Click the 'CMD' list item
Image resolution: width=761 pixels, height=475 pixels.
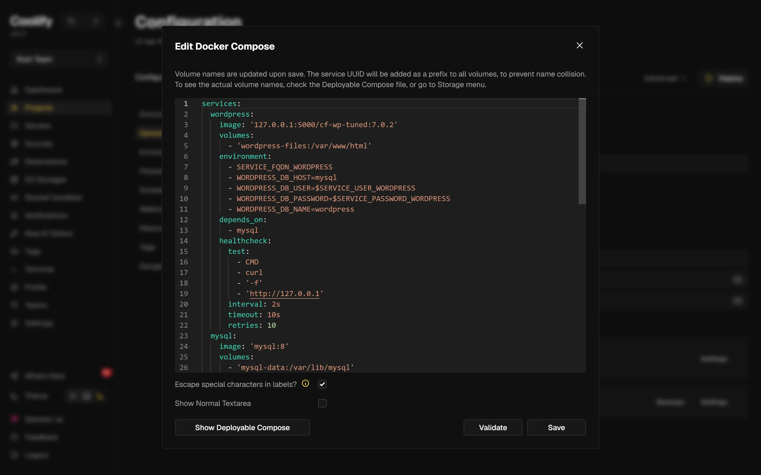coord(252,262)
